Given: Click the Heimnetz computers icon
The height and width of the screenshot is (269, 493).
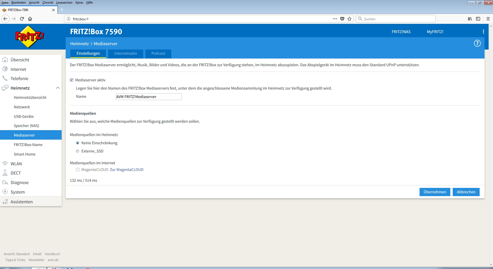Looking at the screenshot, I should (5, 88).
